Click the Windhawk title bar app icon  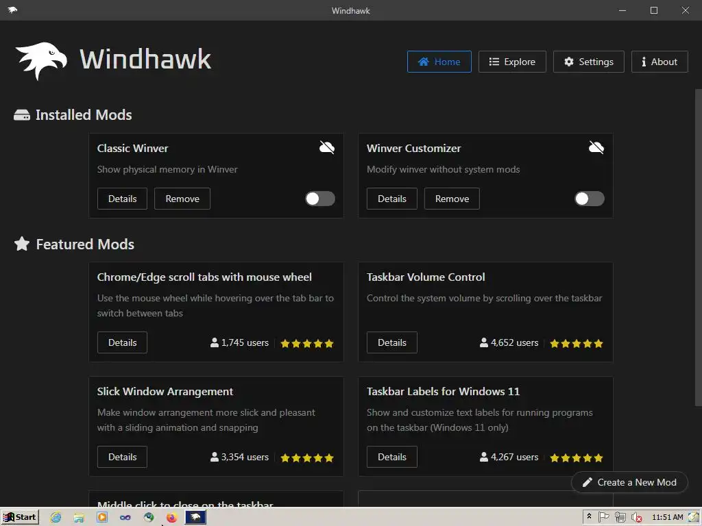click(x=12, y=10)
